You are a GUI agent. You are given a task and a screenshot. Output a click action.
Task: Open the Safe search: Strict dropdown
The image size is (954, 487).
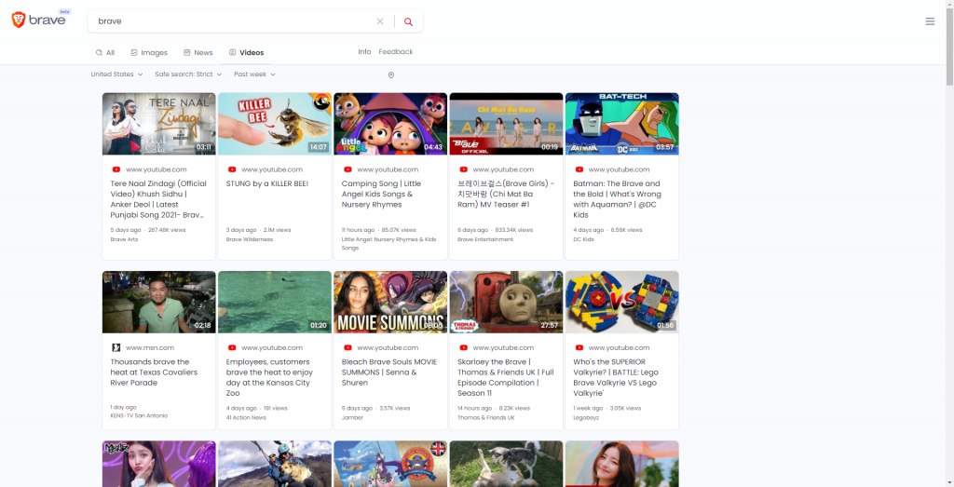pyautogui.click(x=189, y=74)
